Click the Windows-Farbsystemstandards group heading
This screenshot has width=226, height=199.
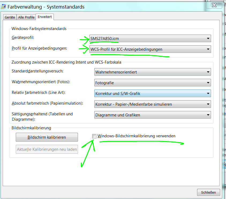pyautogui.click(x=39, y=28)
